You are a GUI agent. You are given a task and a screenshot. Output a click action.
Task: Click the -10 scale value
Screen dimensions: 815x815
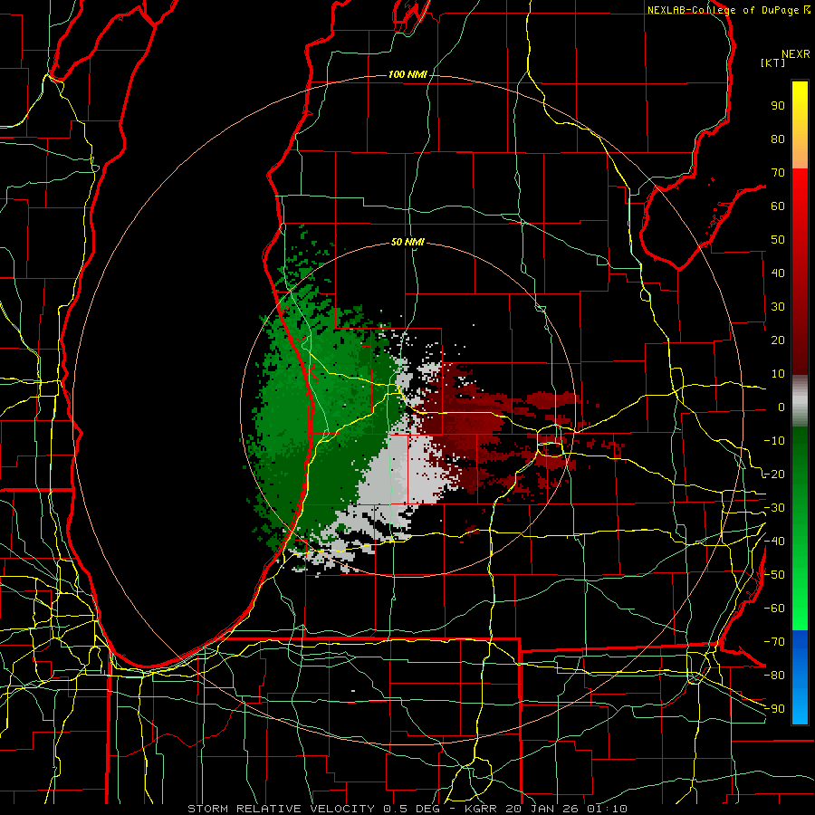[774, 441]
